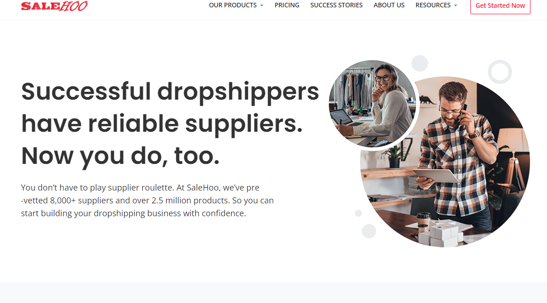The width and height of the screenshot is (547, 303).
Task: Select the man on phone photo
Action: [445, 162]
